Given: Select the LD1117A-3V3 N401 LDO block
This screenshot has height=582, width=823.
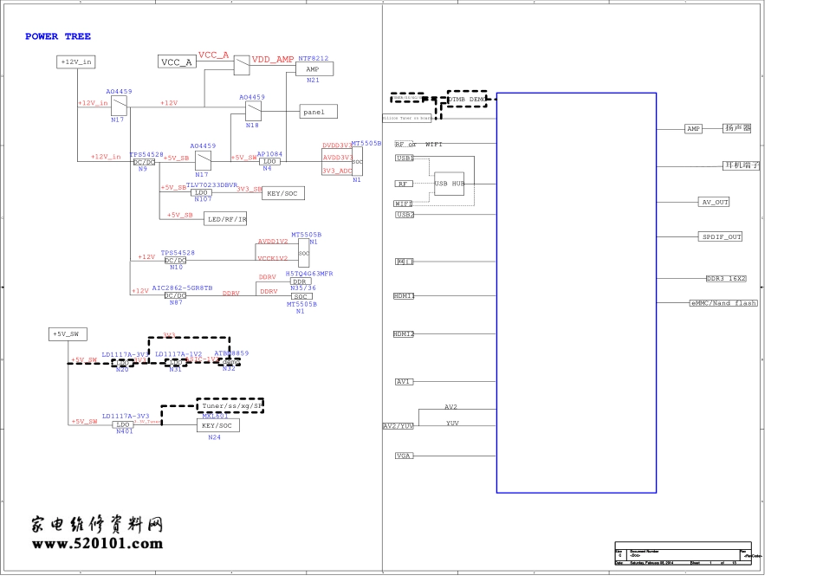Looking at the screenshot, I should (x=123, y=424).
